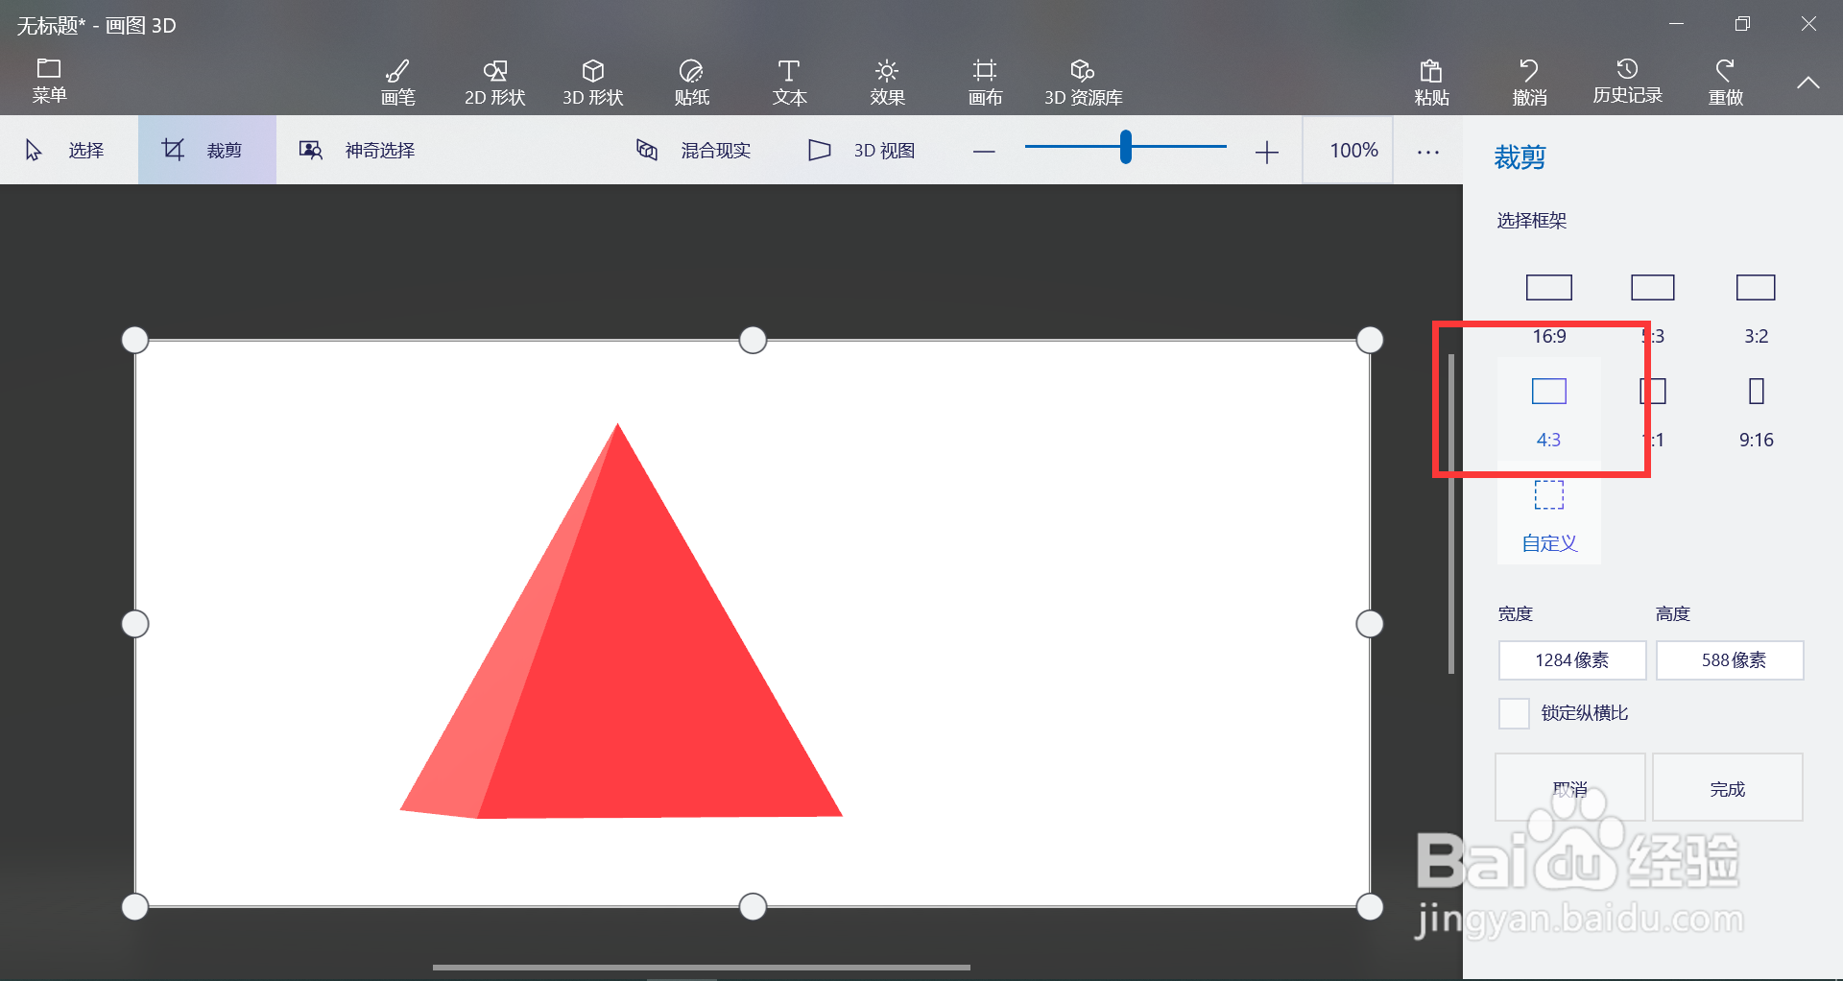Image resolution: width=1843 pixels, height=981 pixels.
Task: Click the 取消 cancel button
Action: pos(1570,788)
